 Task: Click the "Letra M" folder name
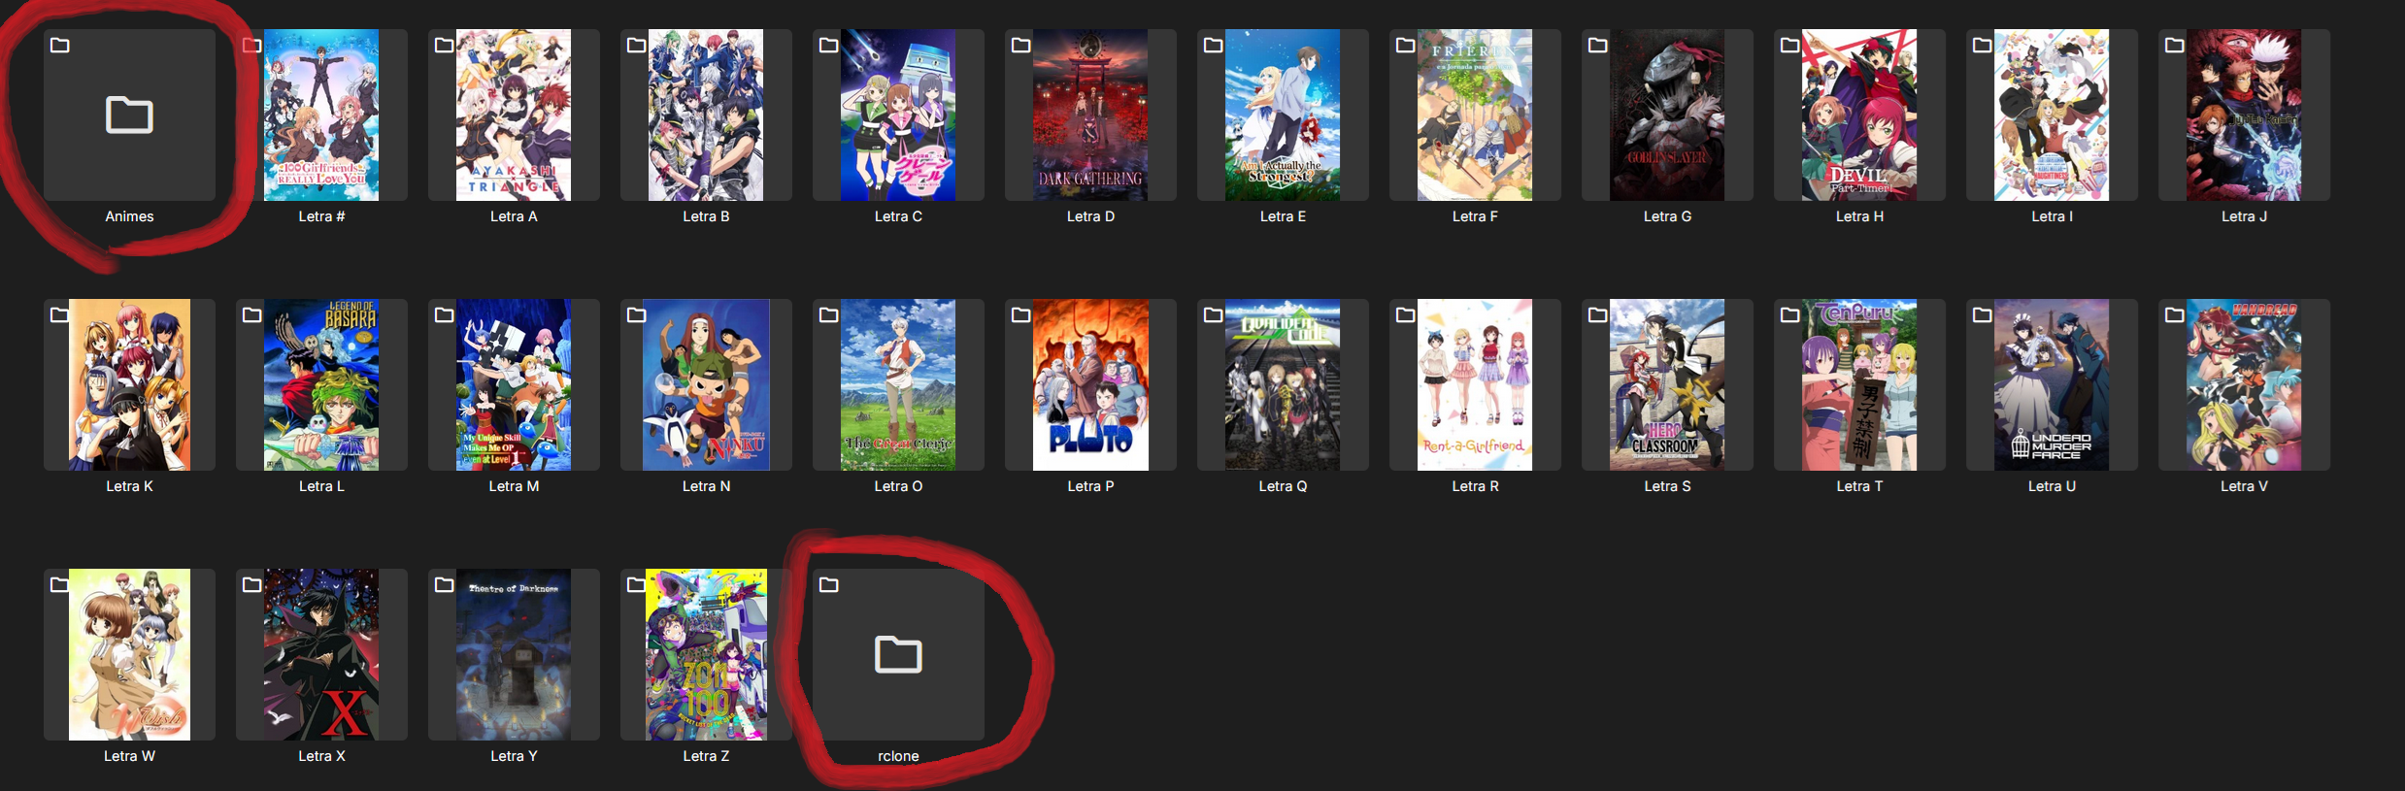(514, 486)
